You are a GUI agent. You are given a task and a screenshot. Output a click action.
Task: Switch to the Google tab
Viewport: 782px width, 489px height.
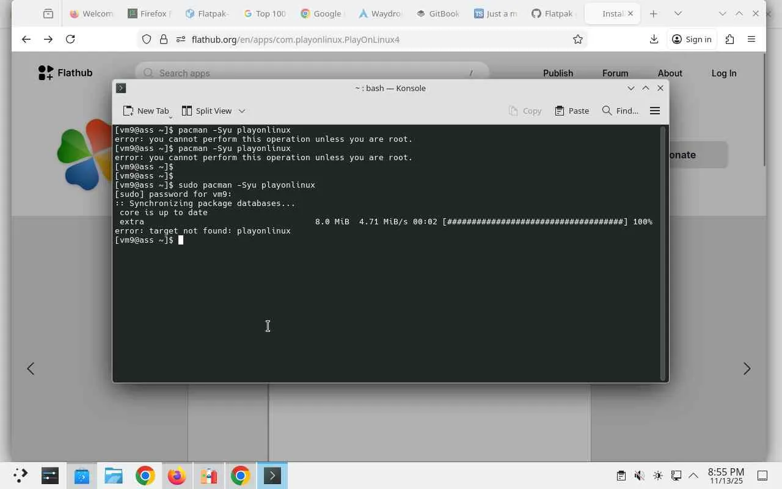323,13
